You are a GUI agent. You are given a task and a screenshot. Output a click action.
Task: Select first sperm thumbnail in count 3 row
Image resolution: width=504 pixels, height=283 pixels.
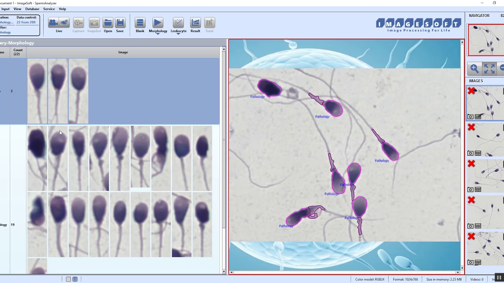point(37,91)
